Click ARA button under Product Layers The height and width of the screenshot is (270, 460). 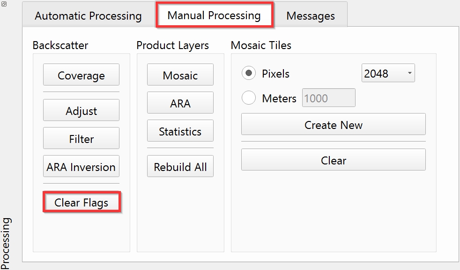[x=180, y=103]
